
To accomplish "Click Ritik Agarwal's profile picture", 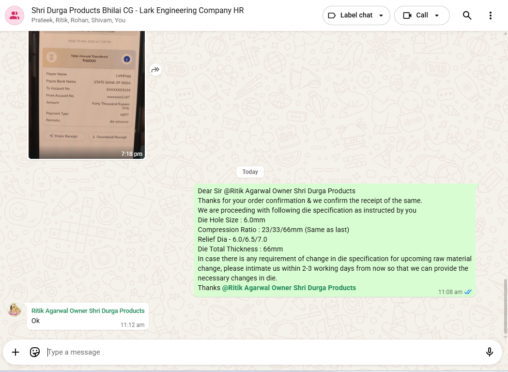I will [15, 310].
